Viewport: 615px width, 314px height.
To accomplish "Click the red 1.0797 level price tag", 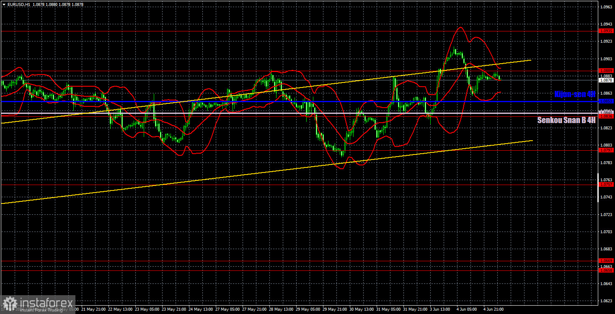I will [606, 150].
